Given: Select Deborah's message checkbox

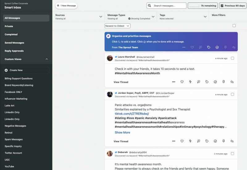Looking at the screenshot, I should [232, 154].
